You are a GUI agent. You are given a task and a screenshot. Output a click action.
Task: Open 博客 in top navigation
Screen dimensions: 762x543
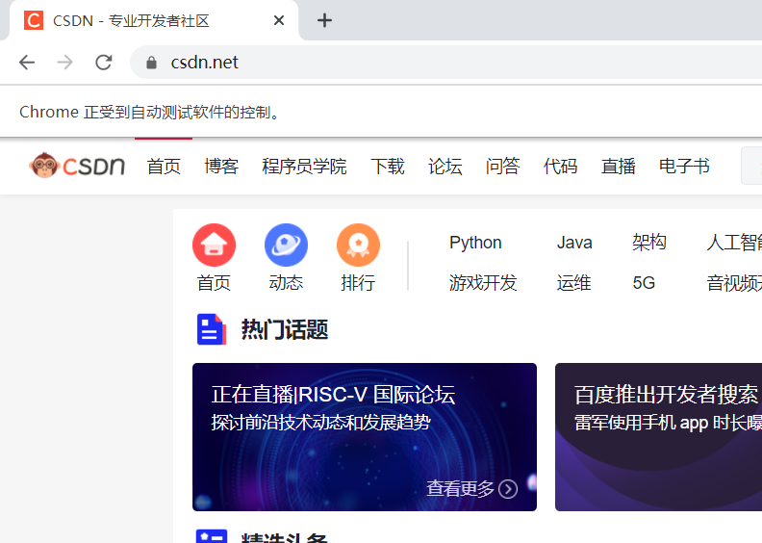coord(221,167)
